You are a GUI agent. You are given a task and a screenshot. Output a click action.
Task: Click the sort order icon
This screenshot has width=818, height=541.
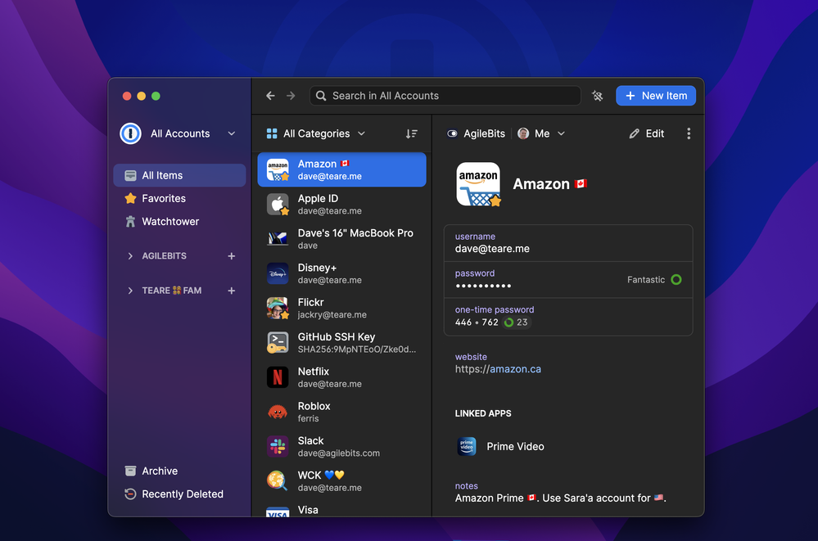coord(411,133)
